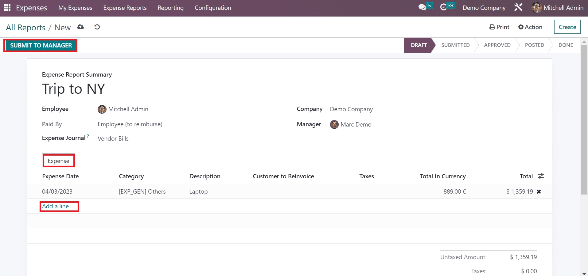Open the Reporting menu
The height and width of the screenshot is (276, 588).
tap(170, 8)
